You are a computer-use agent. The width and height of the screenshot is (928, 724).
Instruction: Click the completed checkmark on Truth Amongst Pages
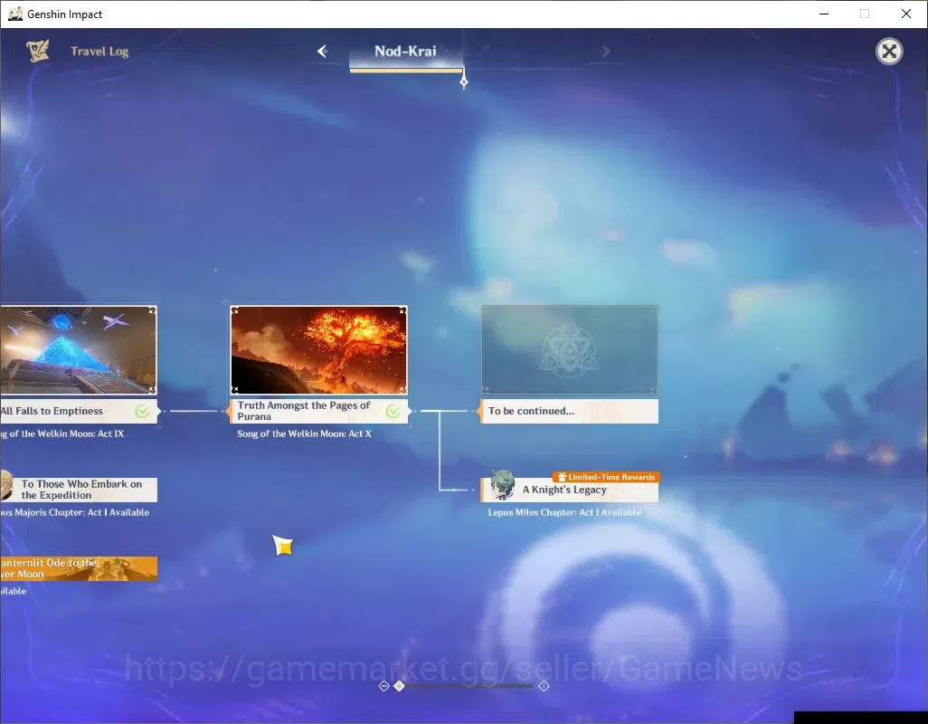[393, 411]
